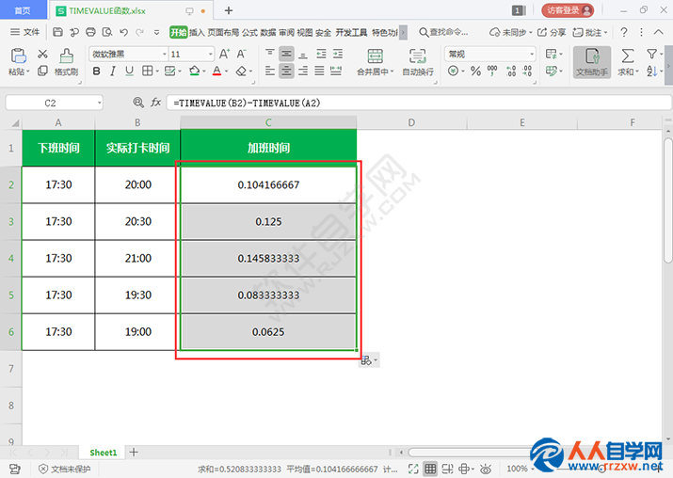The image size is (673, 478).
Task: Click the Decrease Font Size icon
Action: 241,54
